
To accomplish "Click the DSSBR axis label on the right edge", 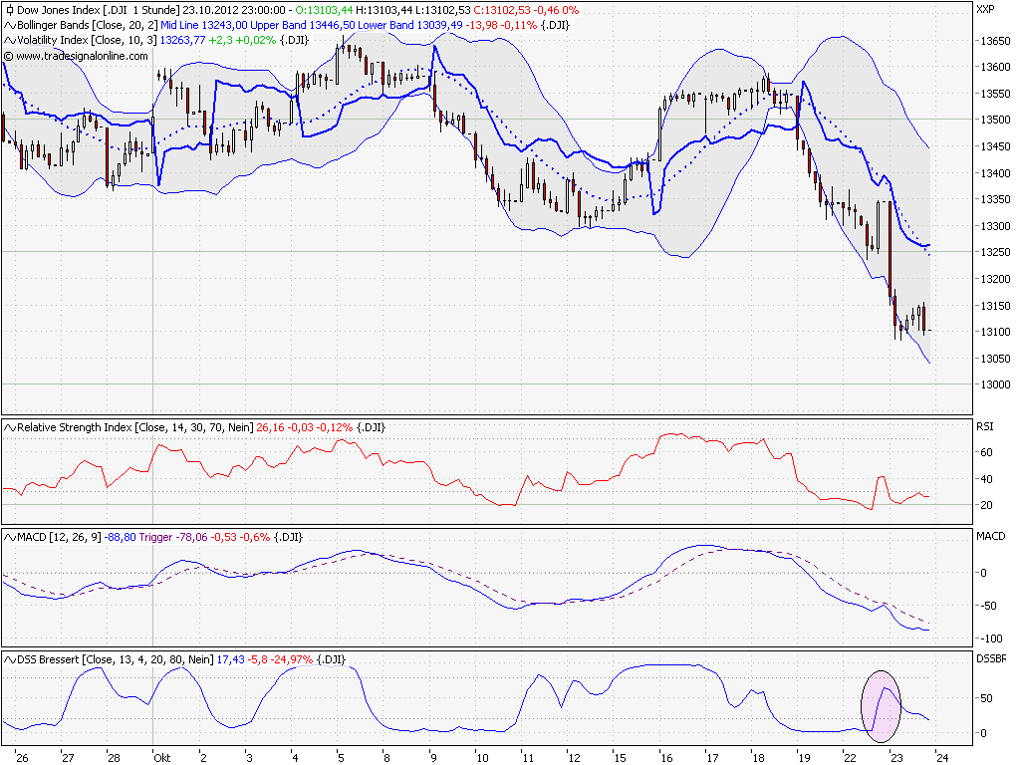I will pyautogui.click(x=992, y=658).
